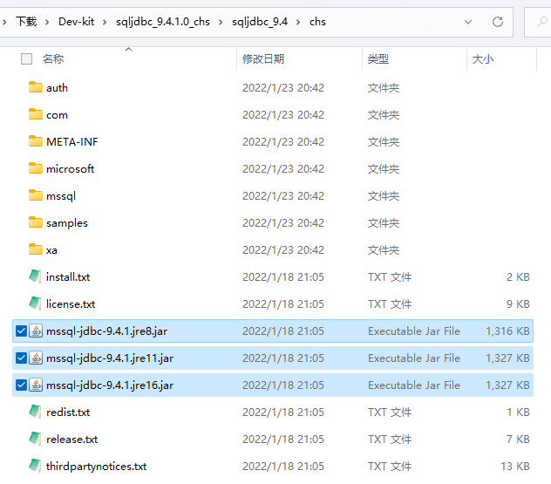Click the install.txt file icon
This screenshot has height=484, width=551.
[x=36, y=276]
